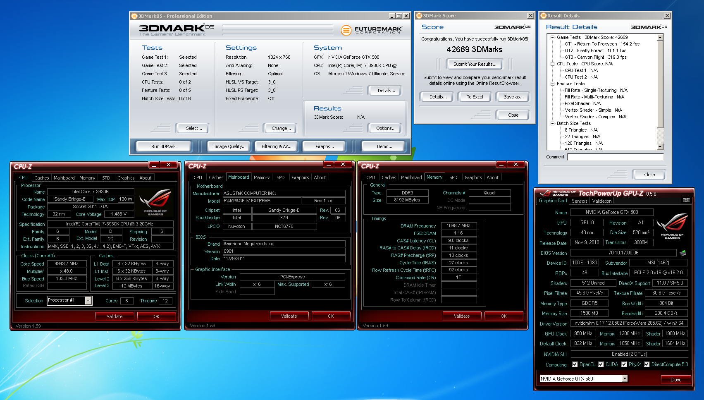Click Details... in the System section of 3DMark05
The width and height of the screenshot is (704, 400).
[x=386, y=91]
